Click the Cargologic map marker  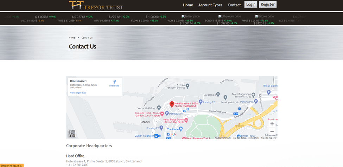coord(218,95)
